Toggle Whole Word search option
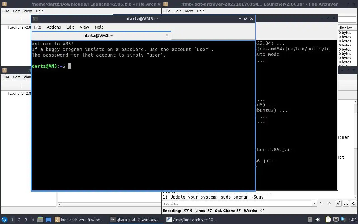 tap(346, 203)
